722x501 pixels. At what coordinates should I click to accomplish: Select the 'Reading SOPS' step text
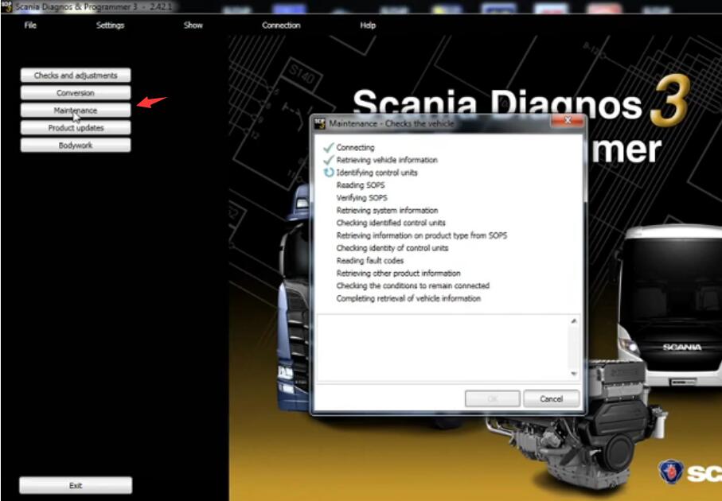360,185
